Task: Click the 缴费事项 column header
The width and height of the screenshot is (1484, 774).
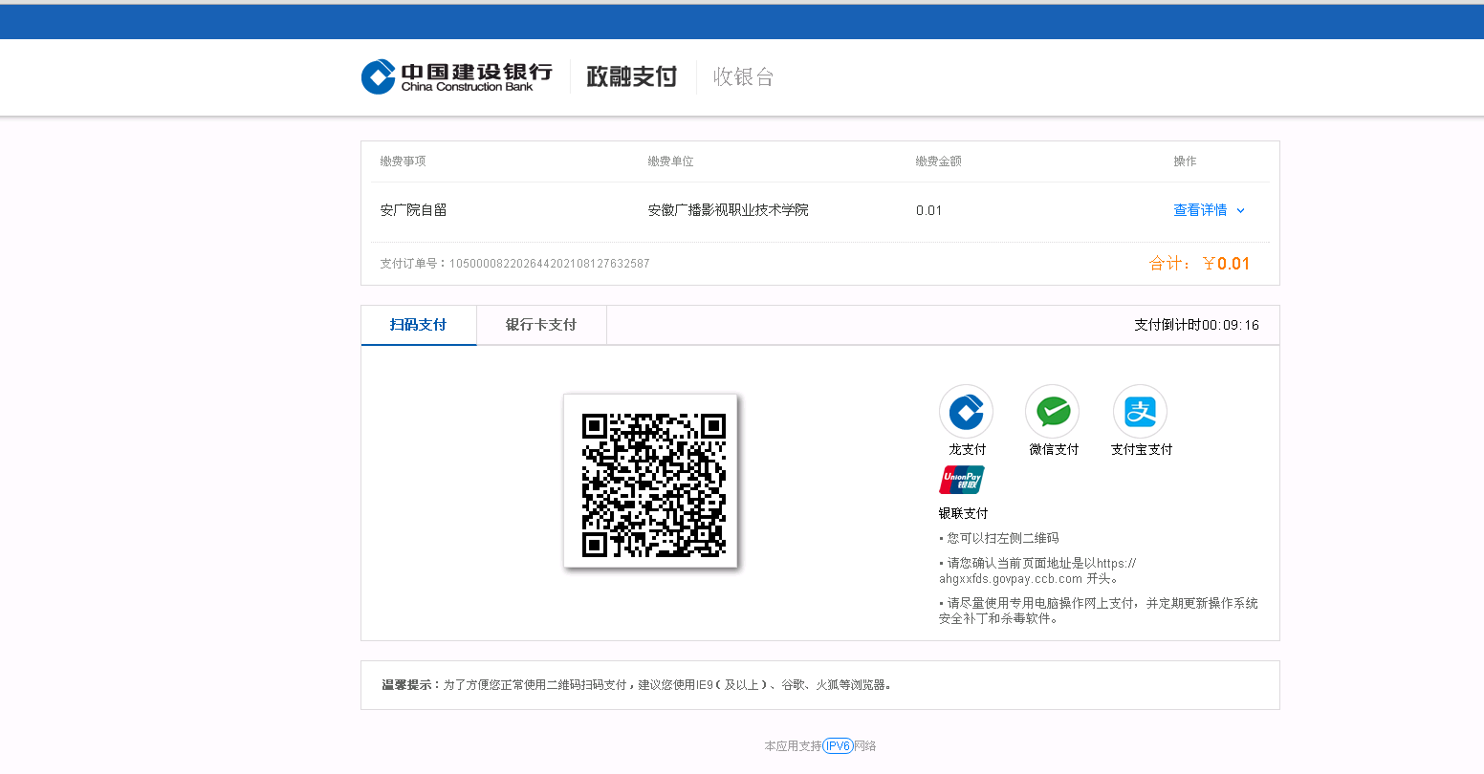Action: 403,161
